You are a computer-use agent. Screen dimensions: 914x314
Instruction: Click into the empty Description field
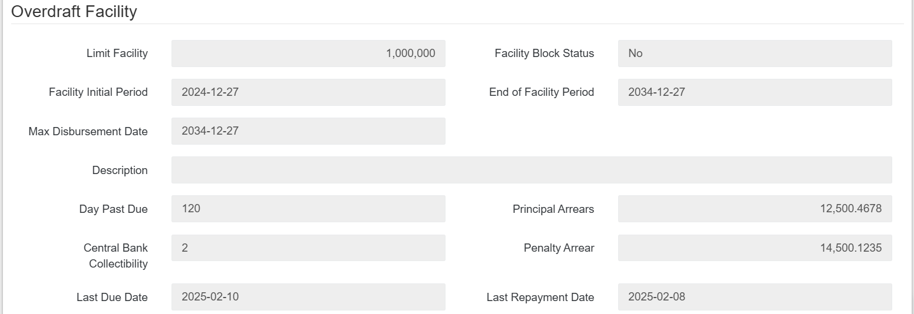[x=531, y=170]
